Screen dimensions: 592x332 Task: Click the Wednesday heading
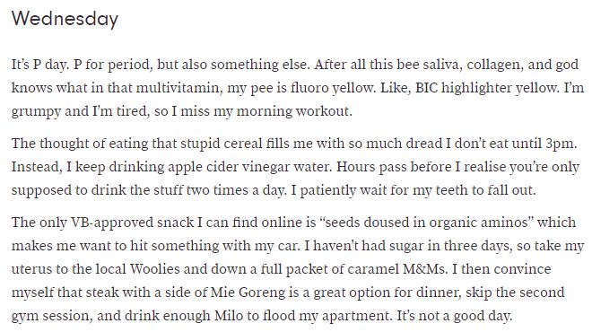click(x=65, y=19)
